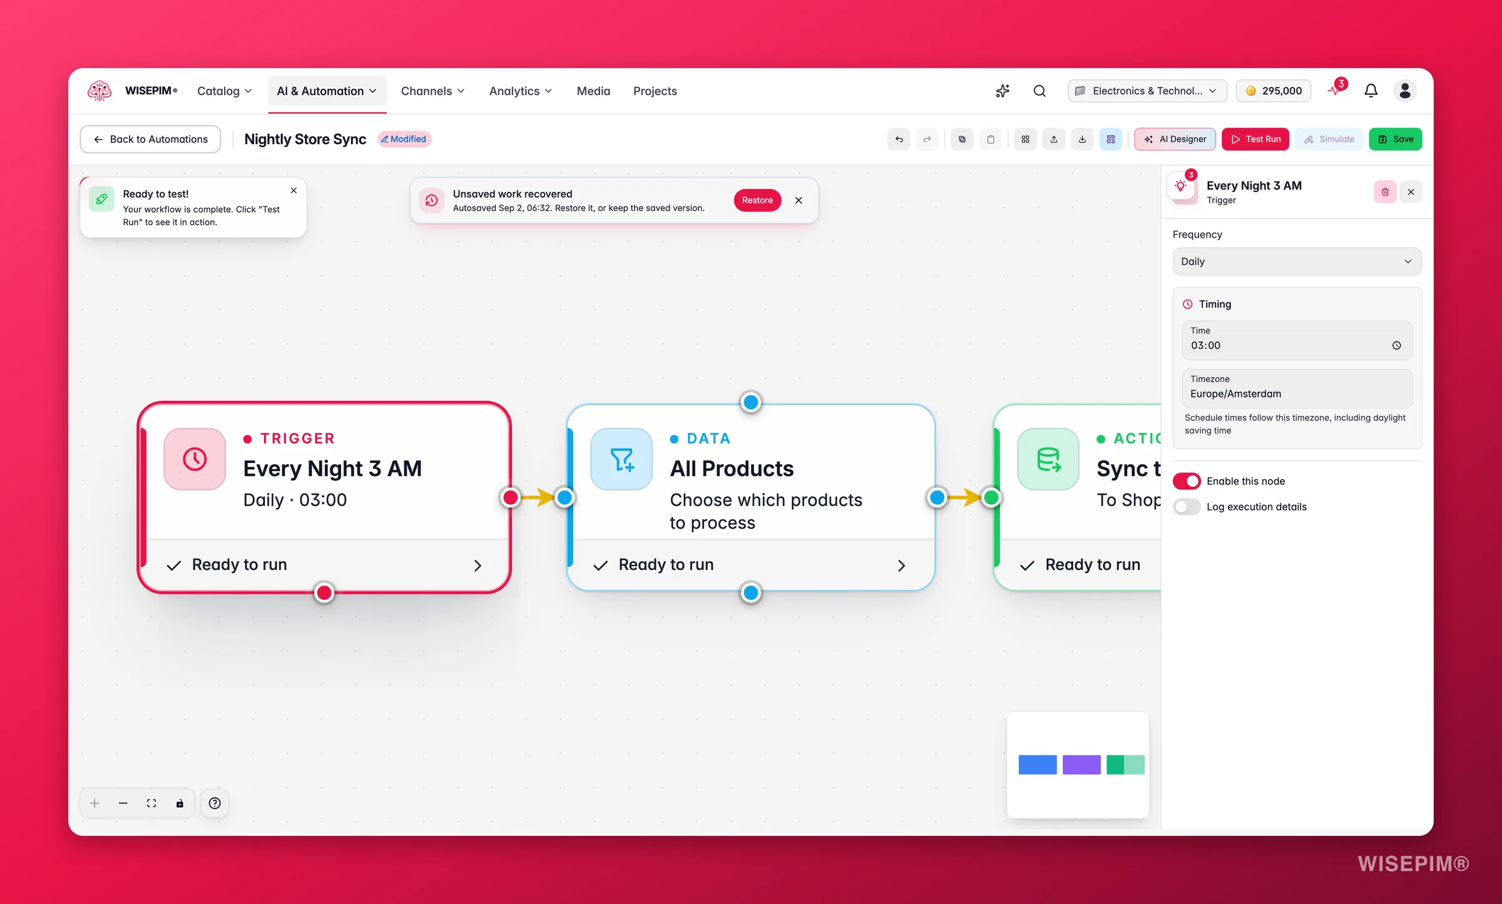Zoom out the canvas with minus

click(x=123, y=803)
